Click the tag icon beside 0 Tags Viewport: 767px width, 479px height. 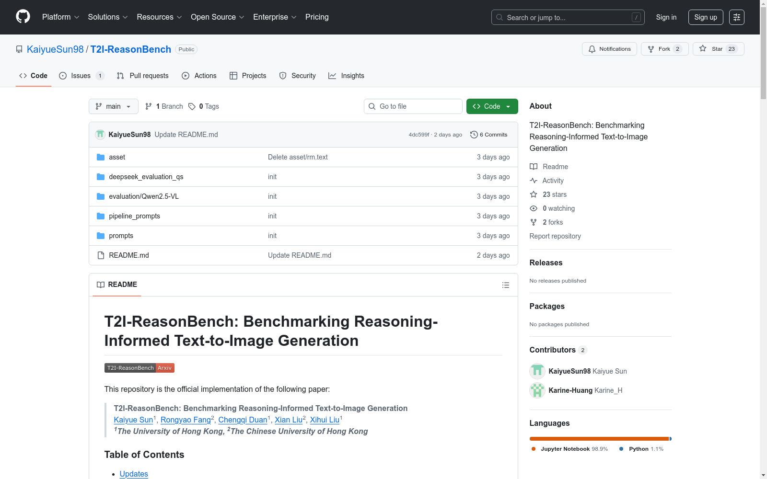(192, 106)
